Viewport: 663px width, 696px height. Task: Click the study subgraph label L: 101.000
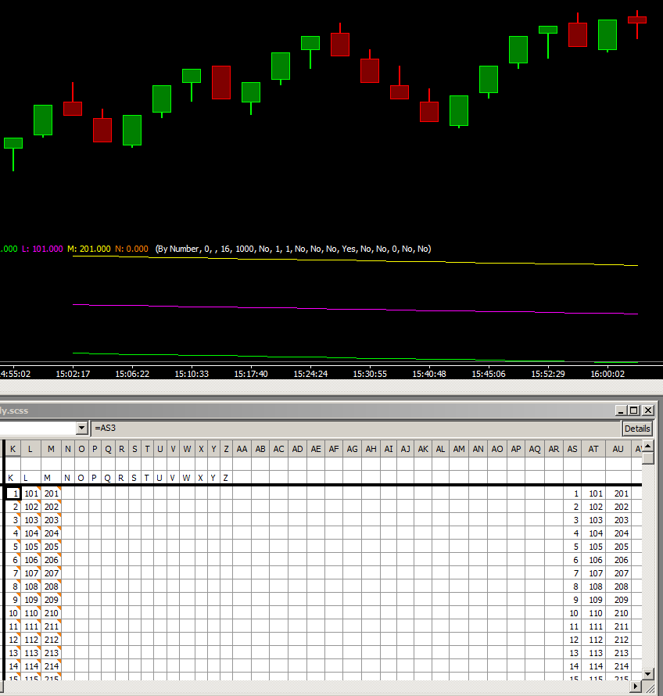click(42, 249)
